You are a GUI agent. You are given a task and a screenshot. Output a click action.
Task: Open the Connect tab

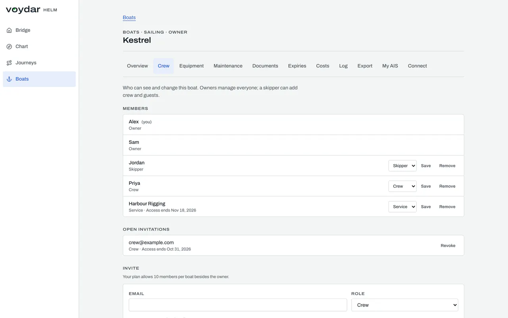coord(418,66)
